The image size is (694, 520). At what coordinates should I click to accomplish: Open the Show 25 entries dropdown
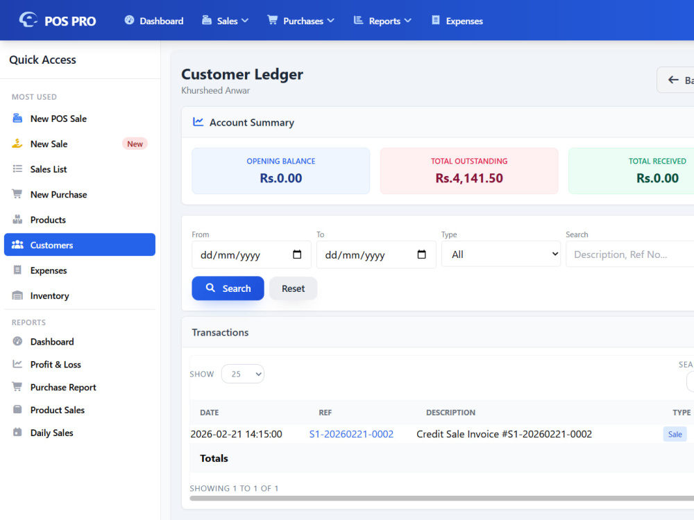click(x=242, y=374)
